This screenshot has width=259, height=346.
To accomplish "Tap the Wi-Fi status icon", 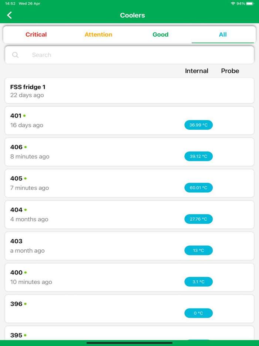I will pos(233,3).
